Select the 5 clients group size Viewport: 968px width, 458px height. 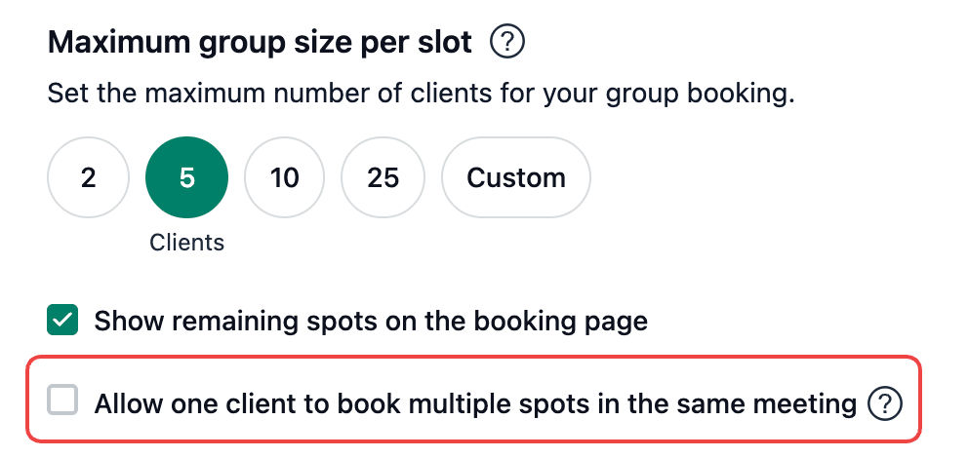tap(186, 178)
